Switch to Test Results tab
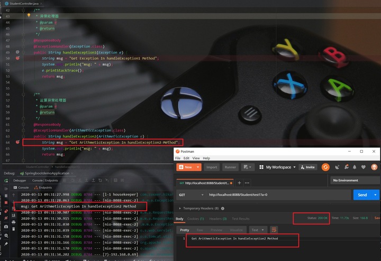The width and height of the screenshot is (381, 261). 241,219
